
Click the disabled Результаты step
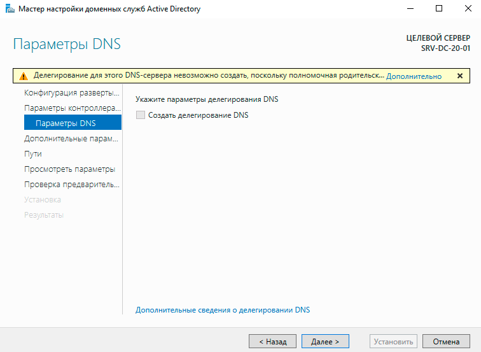[x=44, y=215]
